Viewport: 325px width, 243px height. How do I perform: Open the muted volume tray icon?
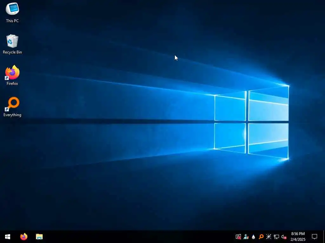coord(284,237)
